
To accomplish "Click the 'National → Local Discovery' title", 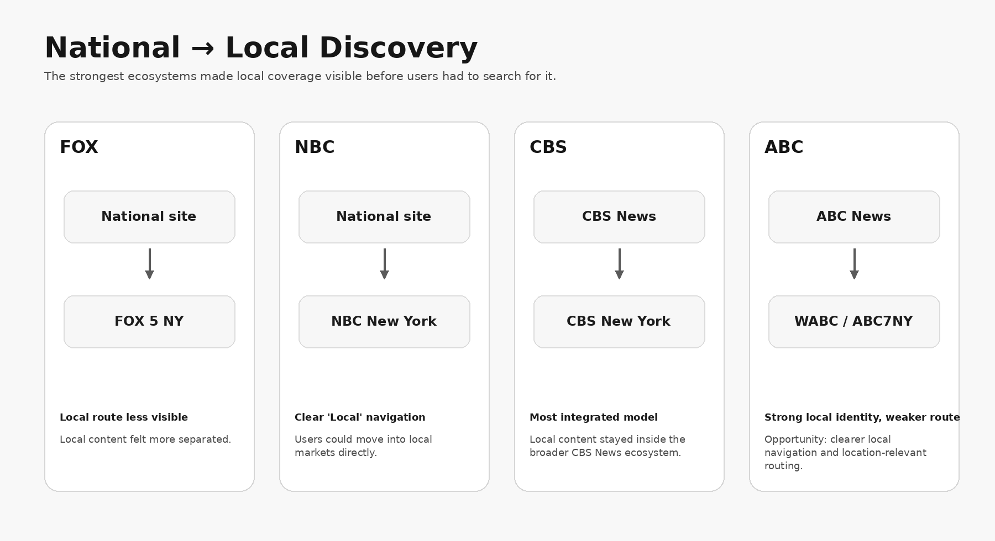I will tap(261, 47).
